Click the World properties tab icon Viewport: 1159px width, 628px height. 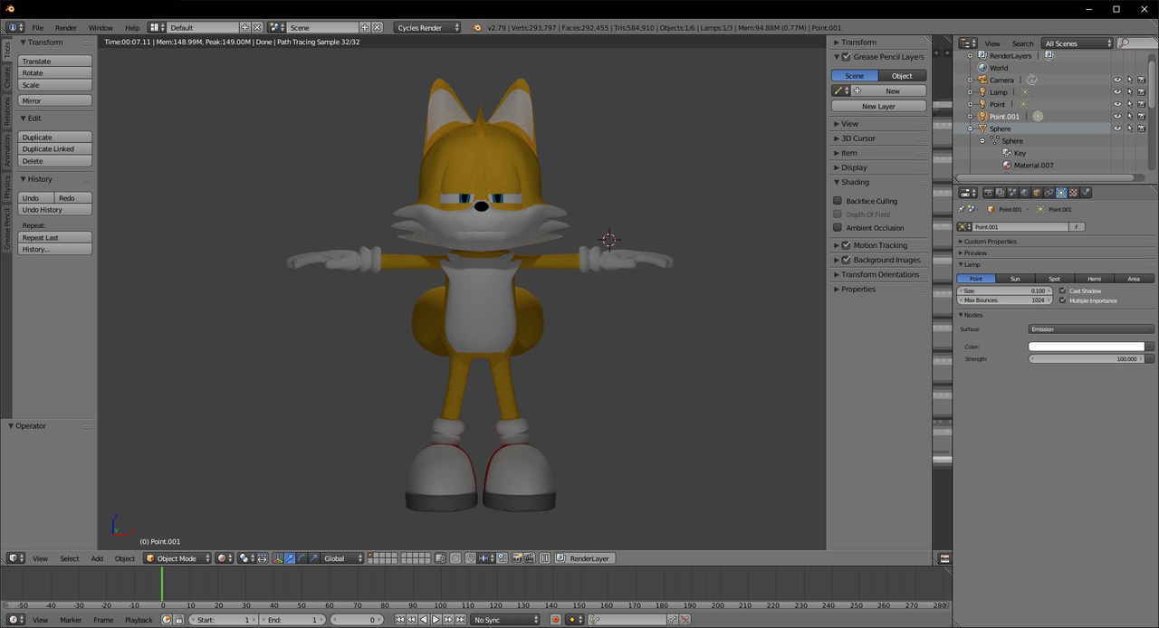tap(1025, 193)
